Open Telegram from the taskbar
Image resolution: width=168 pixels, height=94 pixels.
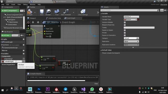pos(65,90)
